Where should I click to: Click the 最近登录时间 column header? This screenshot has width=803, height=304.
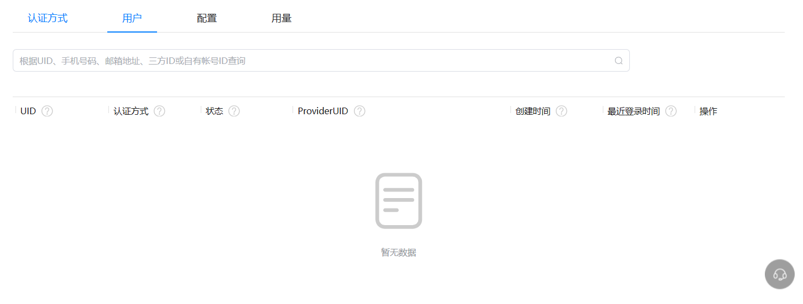click(634, 111)
